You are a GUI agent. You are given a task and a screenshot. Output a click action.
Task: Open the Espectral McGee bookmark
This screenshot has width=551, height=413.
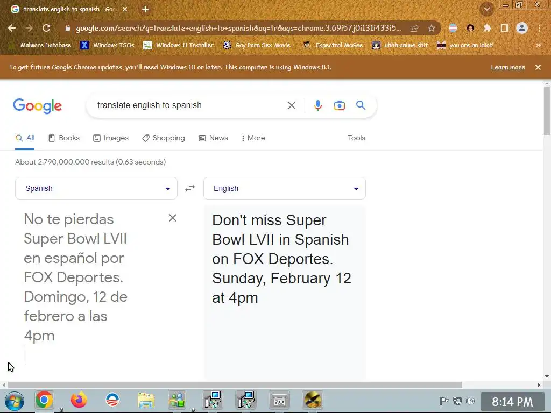coord(333,45)
